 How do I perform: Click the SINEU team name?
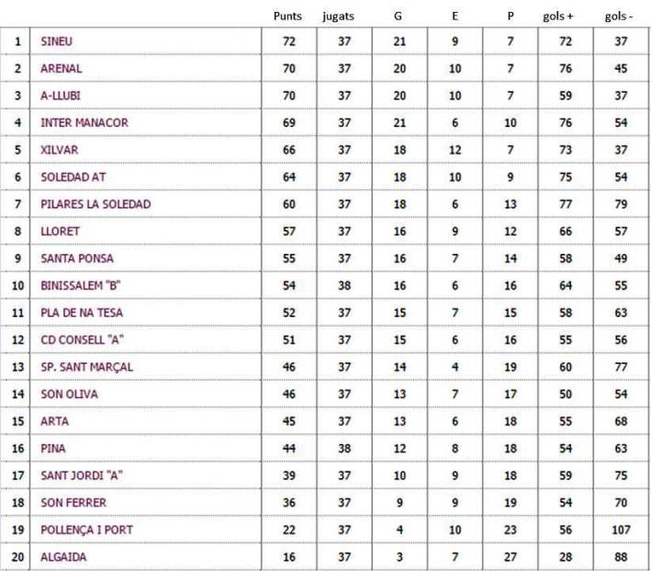click(x=57, y=41)
